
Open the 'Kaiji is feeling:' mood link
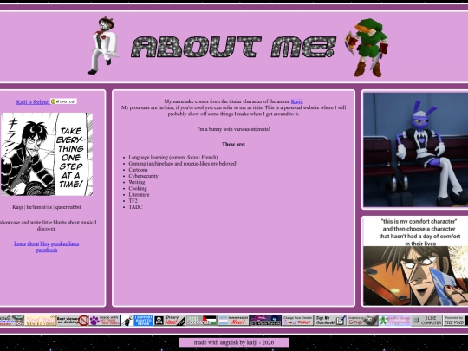point(33,102)
